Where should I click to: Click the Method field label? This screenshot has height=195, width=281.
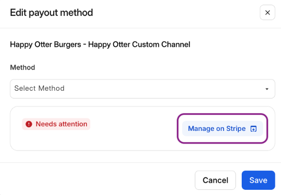coord(22,67)
